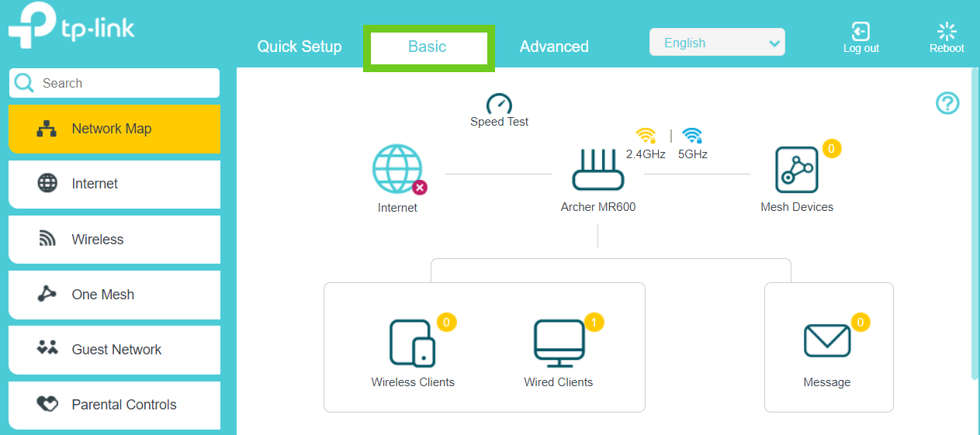
Task: Select the Internet globe icon
Action: 397,169
